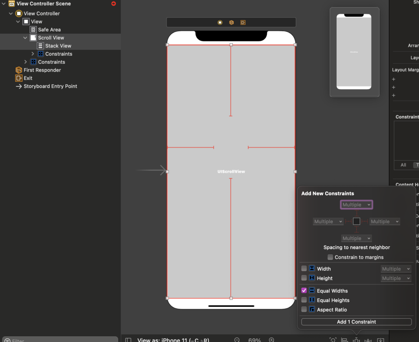
Task: Click View as: iPhone 11 device selector
Action: coord(173,340)
